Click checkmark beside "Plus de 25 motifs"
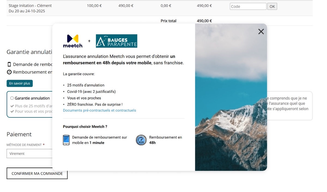Screen dimensions: 327x192 coord(12,106)
